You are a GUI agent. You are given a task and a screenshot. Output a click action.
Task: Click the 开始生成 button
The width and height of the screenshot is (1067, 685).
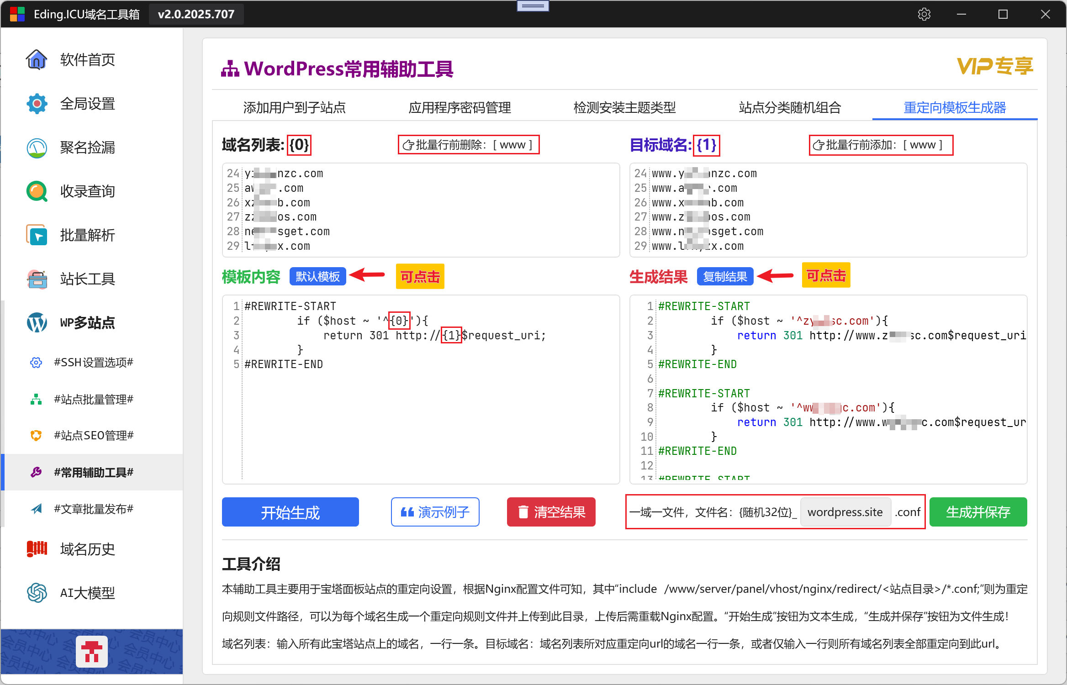point(290,512)
